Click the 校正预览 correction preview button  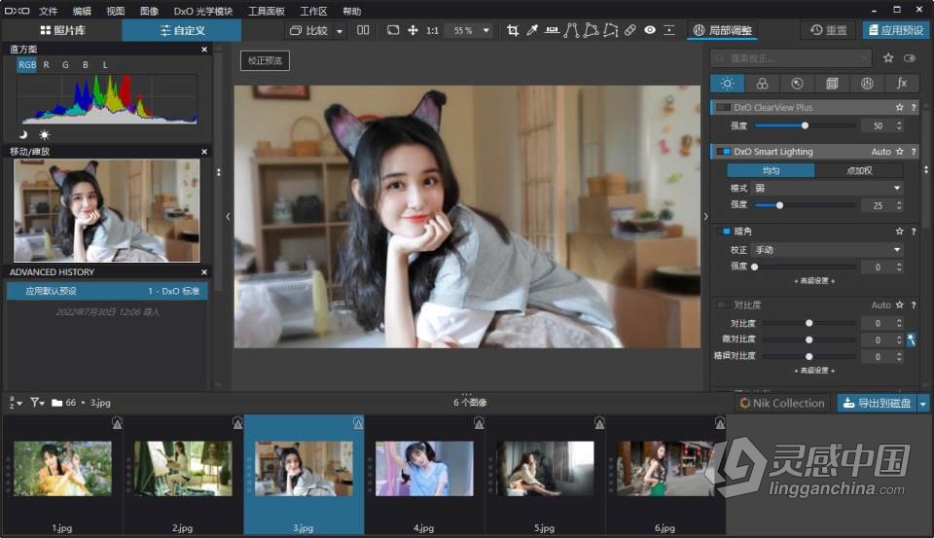265,60
